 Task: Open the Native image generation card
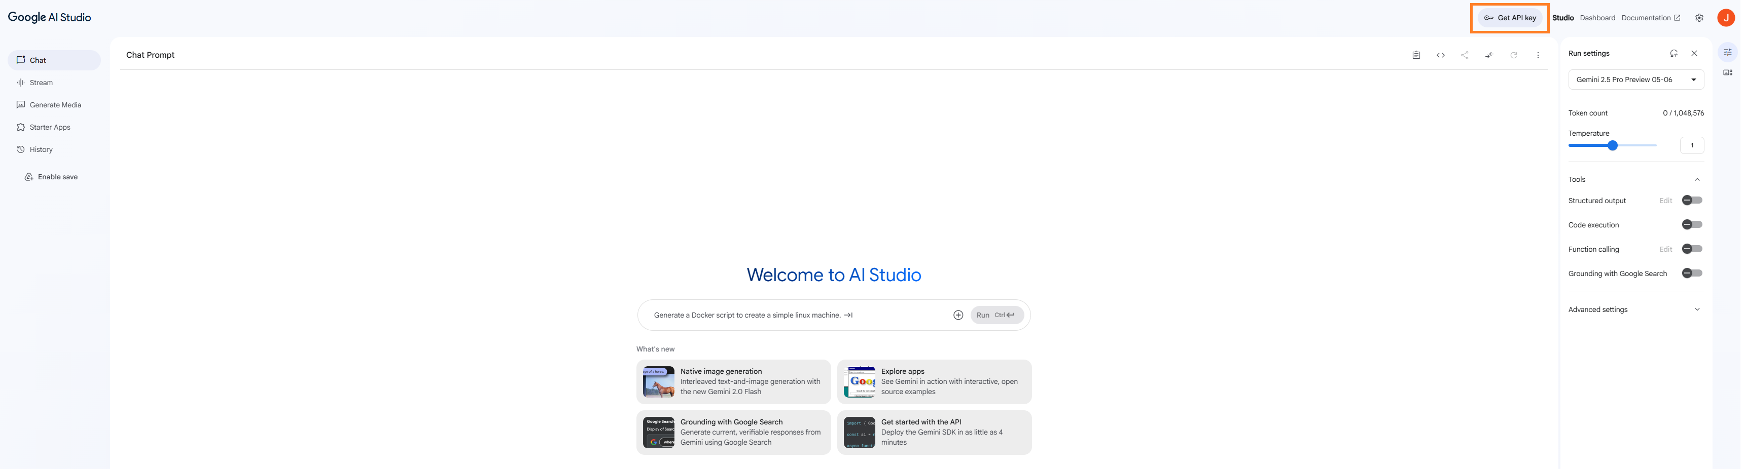tap(732, 382)
